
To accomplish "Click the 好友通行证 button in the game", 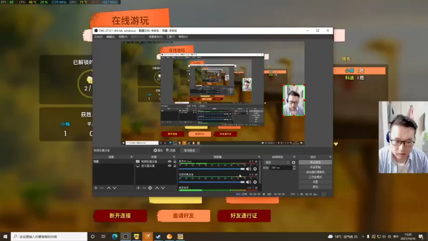I will coord(244,216).
